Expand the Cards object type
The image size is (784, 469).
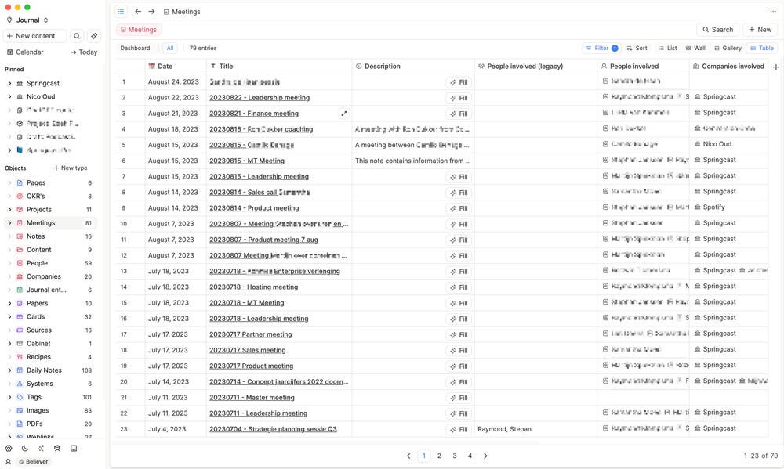click(9, 316)
